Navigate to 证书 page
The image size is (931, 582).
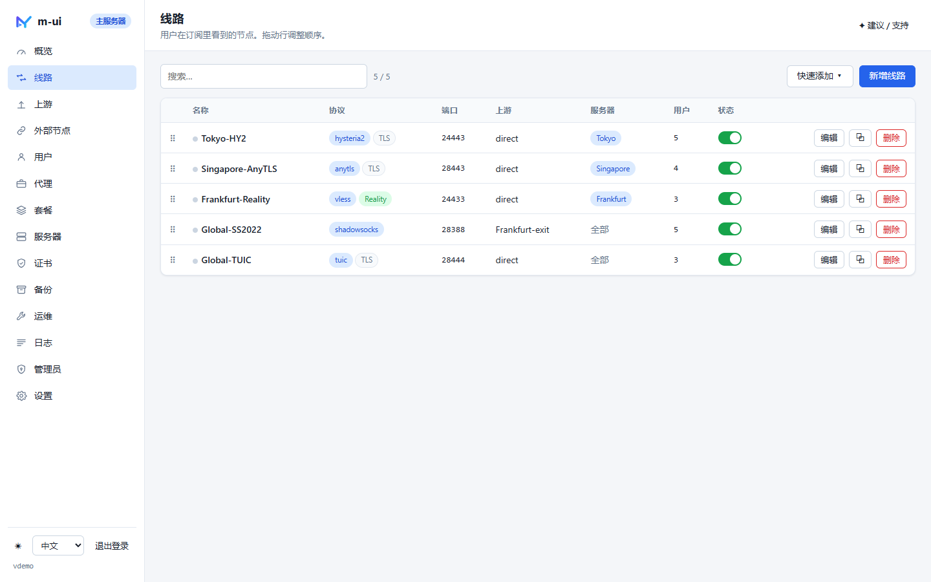click(72, 263)
